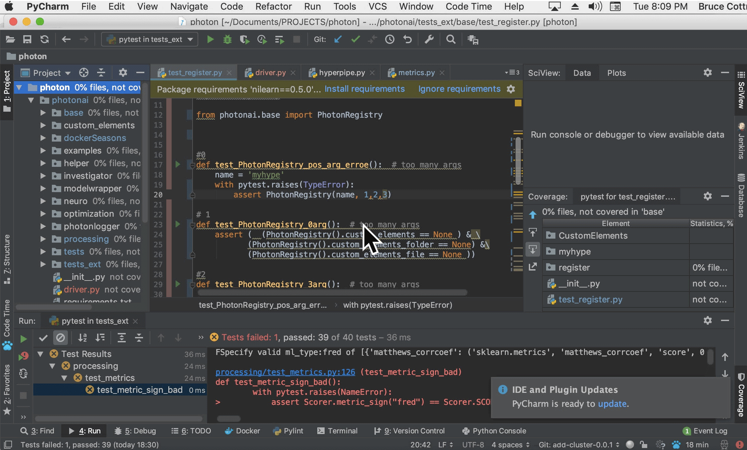Click the editor vertical scrollbar thumb

pyautogui.click(x=518, y=161)
